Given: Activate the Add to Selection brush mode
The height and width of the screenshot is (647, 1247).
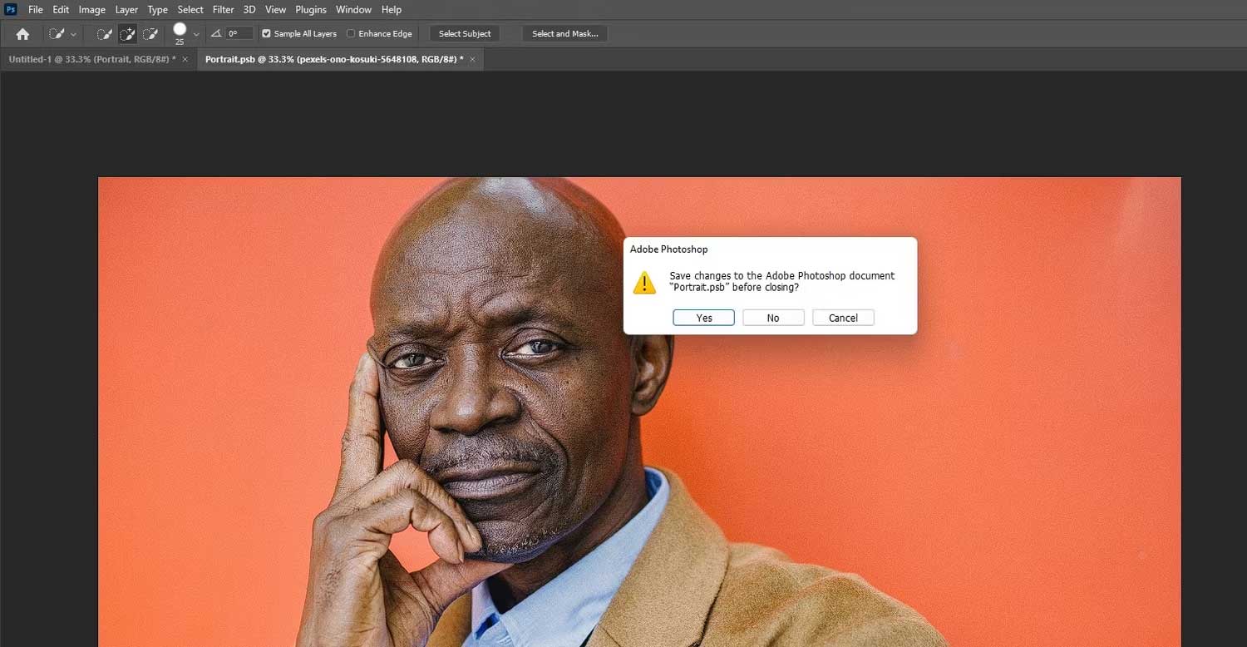Looking at the screenshot, I should click(127, 33).
